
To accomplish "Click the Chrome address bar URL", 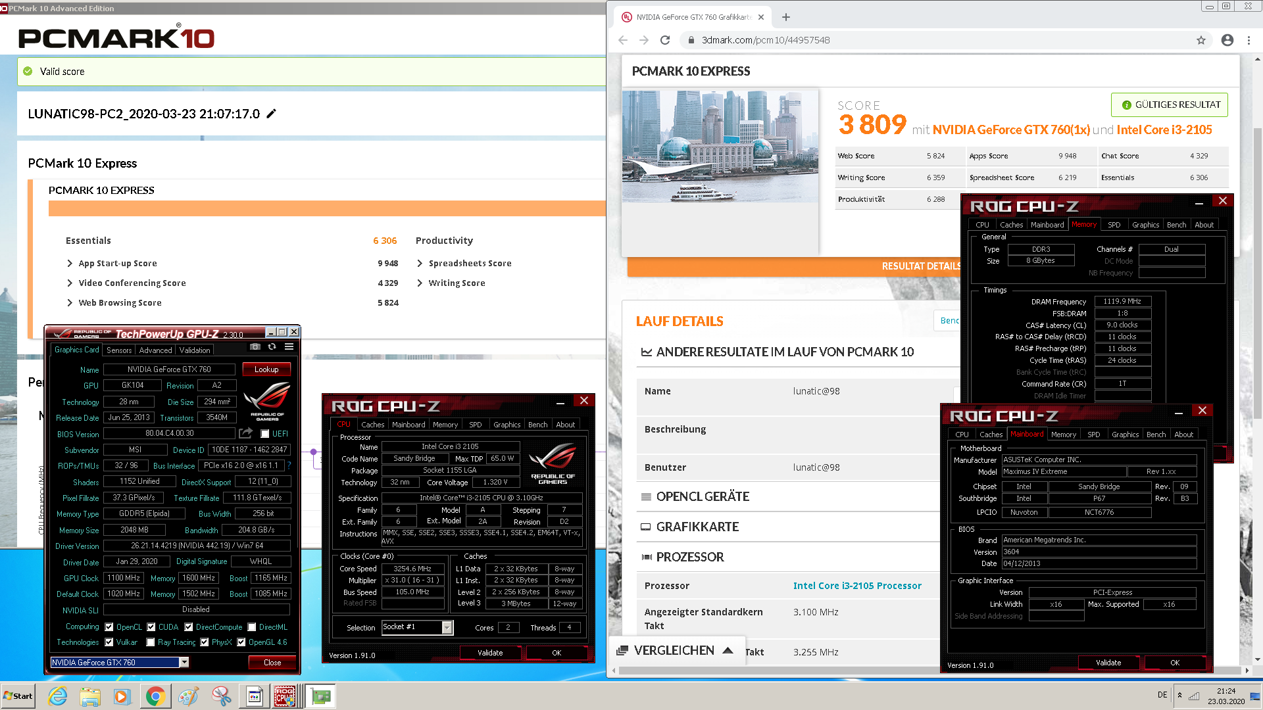I will pyautogui.click(x=766, y=40).
